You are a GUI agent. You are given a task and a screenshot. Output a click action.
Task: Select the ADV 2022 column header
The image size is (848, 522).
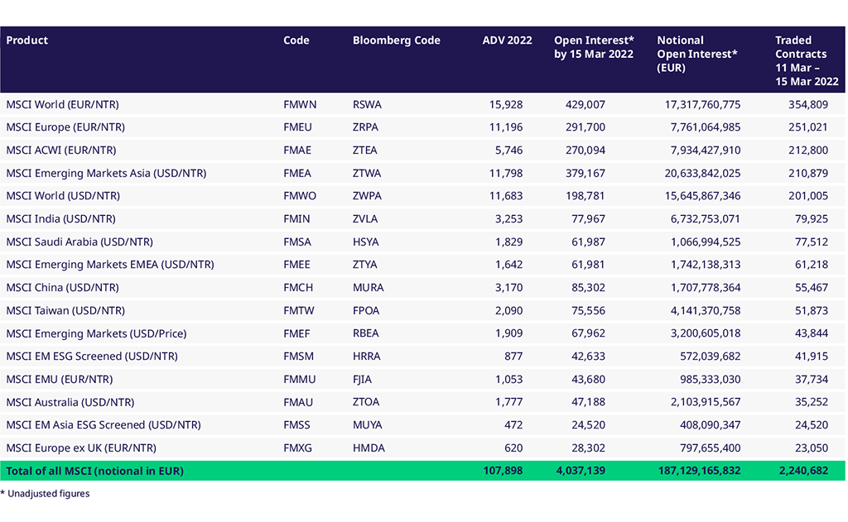pos(508,41)
